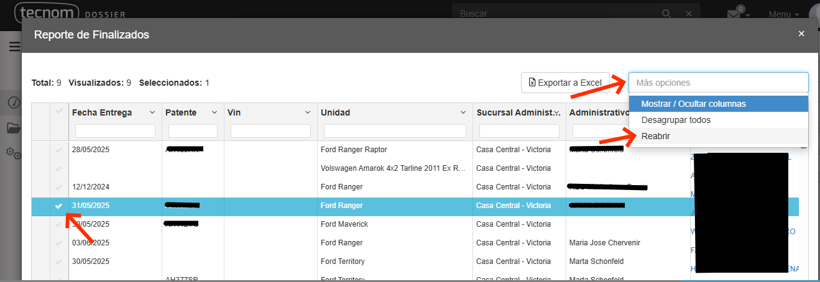Screen dimensions: 820x282
Task: Open the Menu dropdown in top bar
Action: coord(784,14)
